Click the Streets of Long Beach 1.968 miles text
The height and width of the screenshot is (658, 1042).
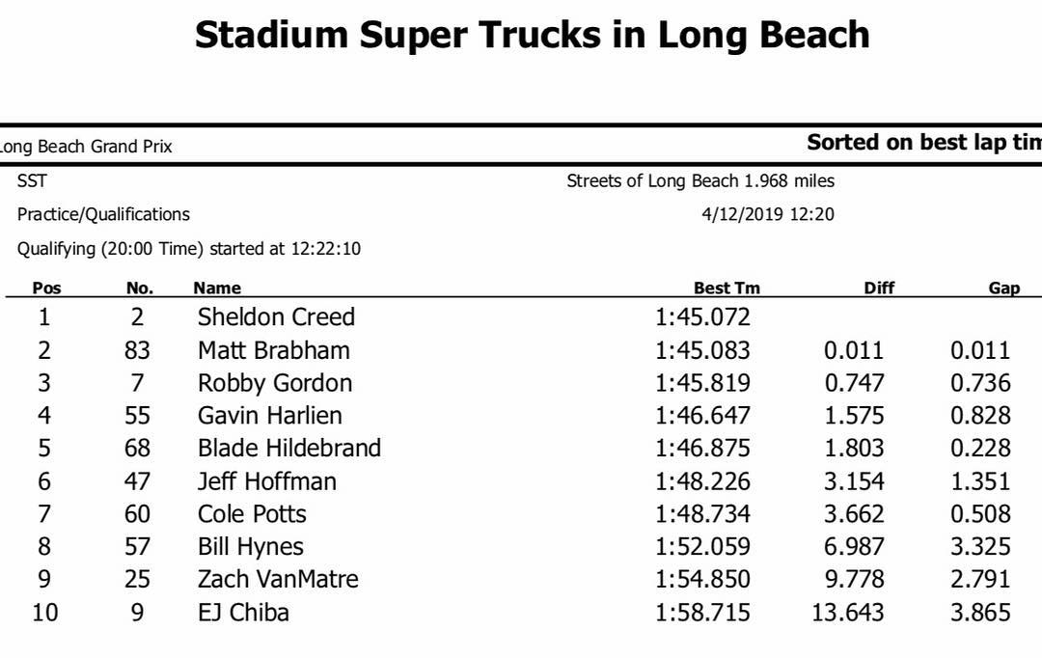700,180
